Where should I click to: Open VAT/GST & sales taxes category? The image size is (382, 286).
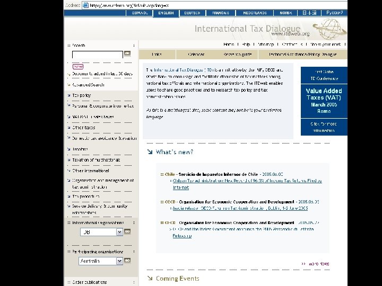pyautogui.click(x=93, y=117)
